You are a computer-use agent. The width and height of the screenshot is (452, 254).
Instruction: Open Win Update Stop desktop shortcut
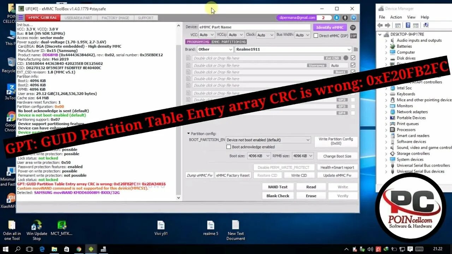tap(37, 230)
